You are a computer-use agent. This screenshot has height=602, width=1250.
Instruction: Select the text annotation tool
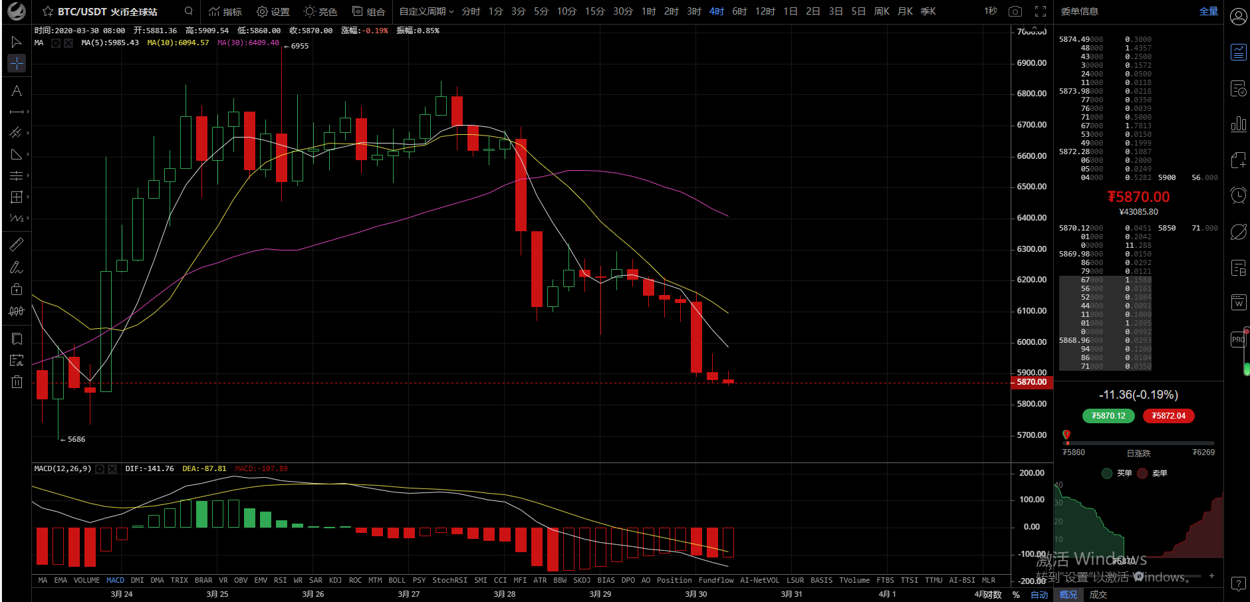(17, 91)
